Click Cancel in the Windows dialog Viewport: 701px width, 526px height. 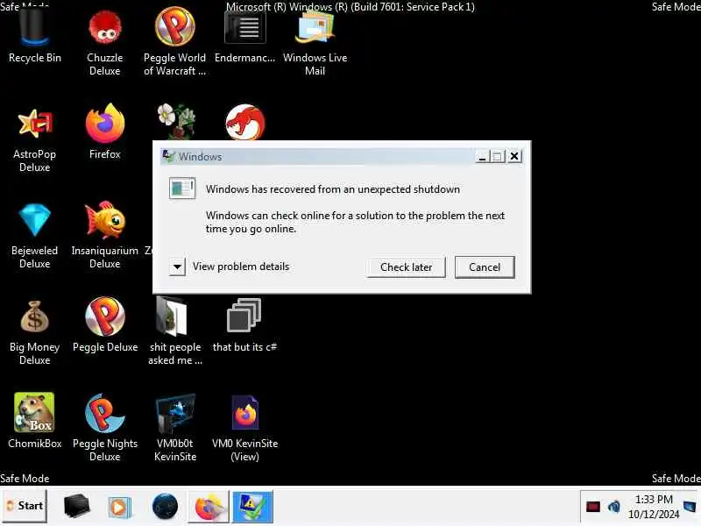tap(485, 267)
